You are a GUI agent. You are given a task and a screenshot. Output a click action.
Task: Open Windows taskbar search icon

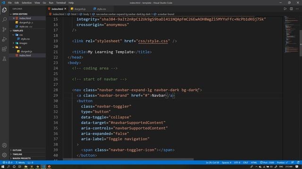click(8, 167)
